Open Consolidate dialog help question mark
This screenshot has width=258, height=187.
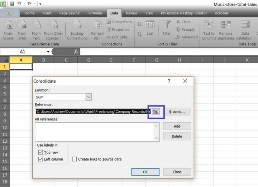[x=169, y=81]
